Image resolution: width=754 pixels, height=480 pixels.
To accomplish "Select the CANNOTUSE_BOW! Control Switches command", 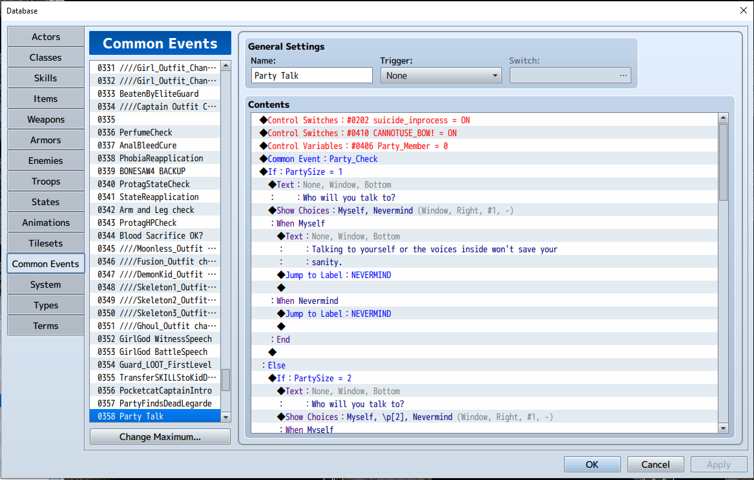I will [x=485, y=134].
